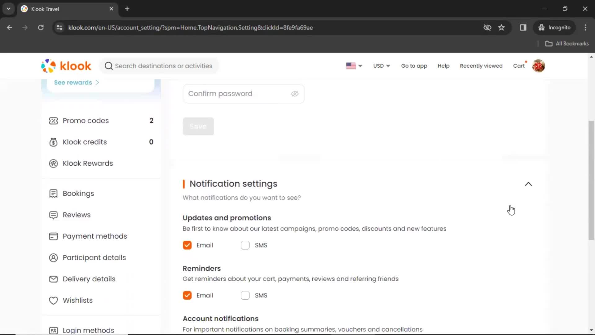This screenshot has height=335, width=595.
Task: Click the Save button
Action: 198,126
